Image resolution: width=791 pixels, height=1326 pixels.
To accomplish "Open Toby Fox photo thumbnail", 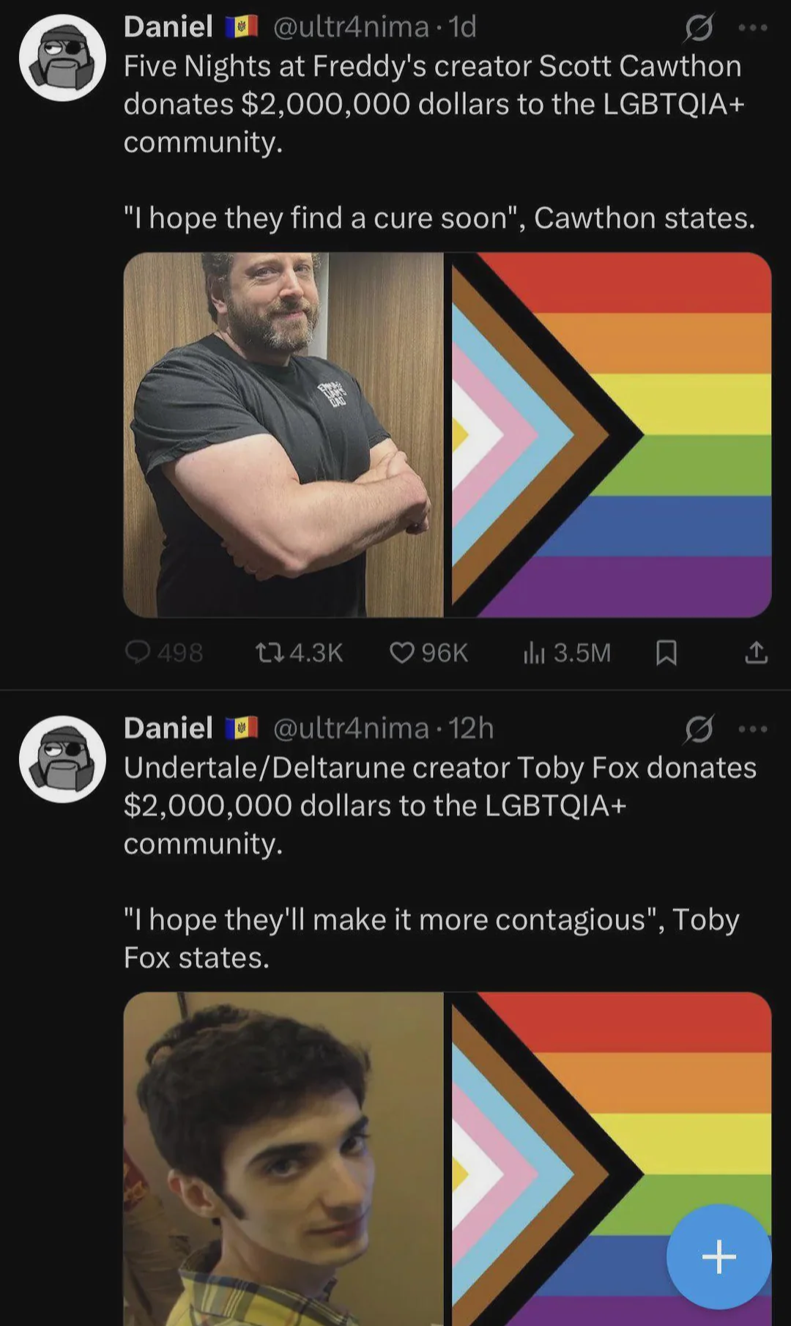I will pyautogui.click(x=283, y=1159).
